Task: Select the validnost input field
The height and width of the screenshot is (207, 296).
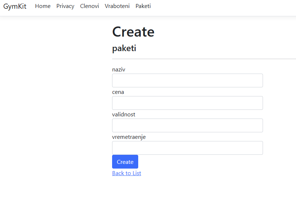Action: (188, 125)
